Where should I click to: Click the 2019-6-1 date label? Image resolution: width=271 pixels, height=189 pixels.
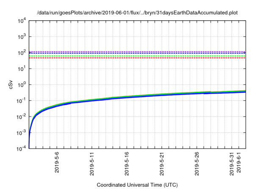[239, 162]
